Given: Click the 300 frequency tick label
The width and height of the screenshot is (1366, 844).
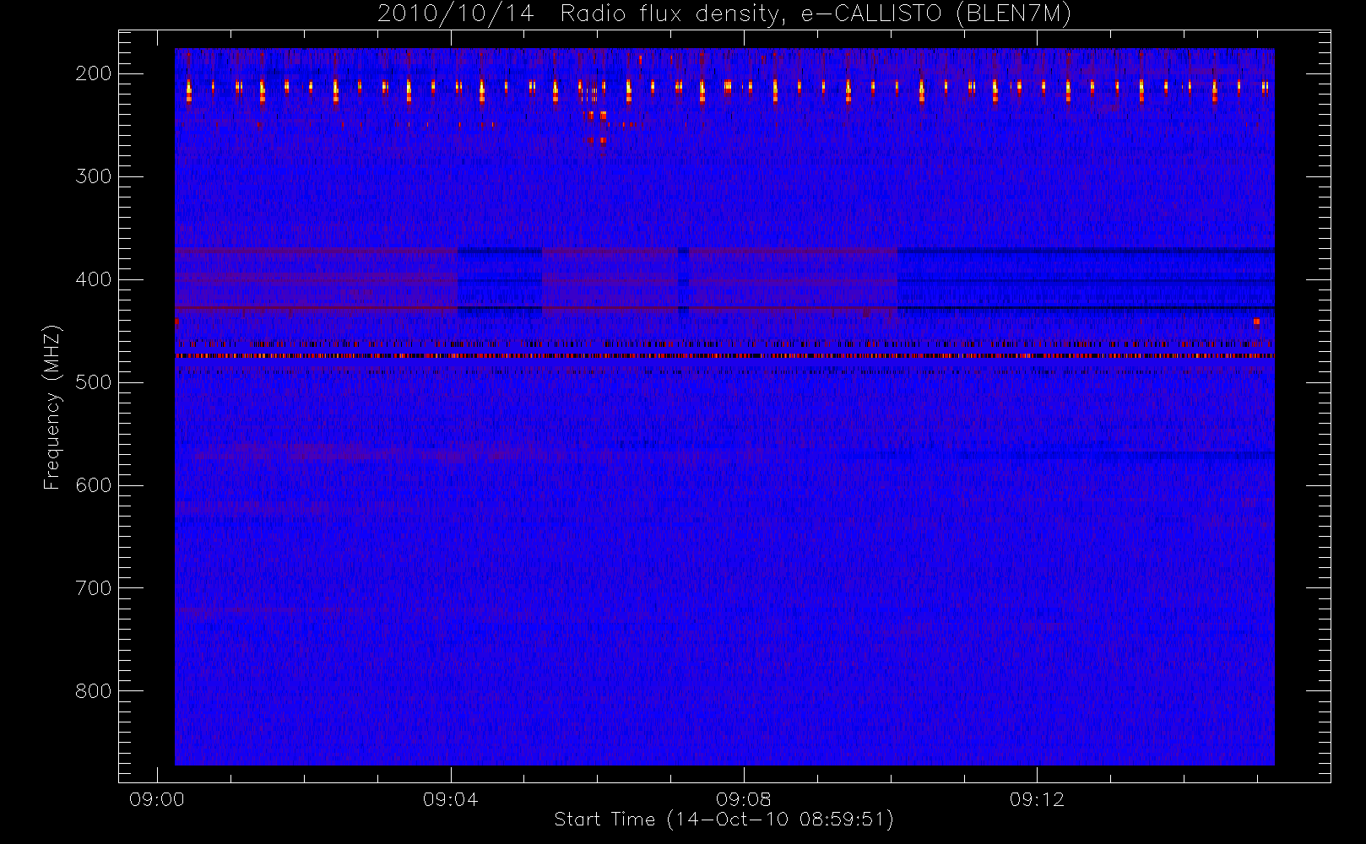Looking at the screenshot, I should point(94,176).
